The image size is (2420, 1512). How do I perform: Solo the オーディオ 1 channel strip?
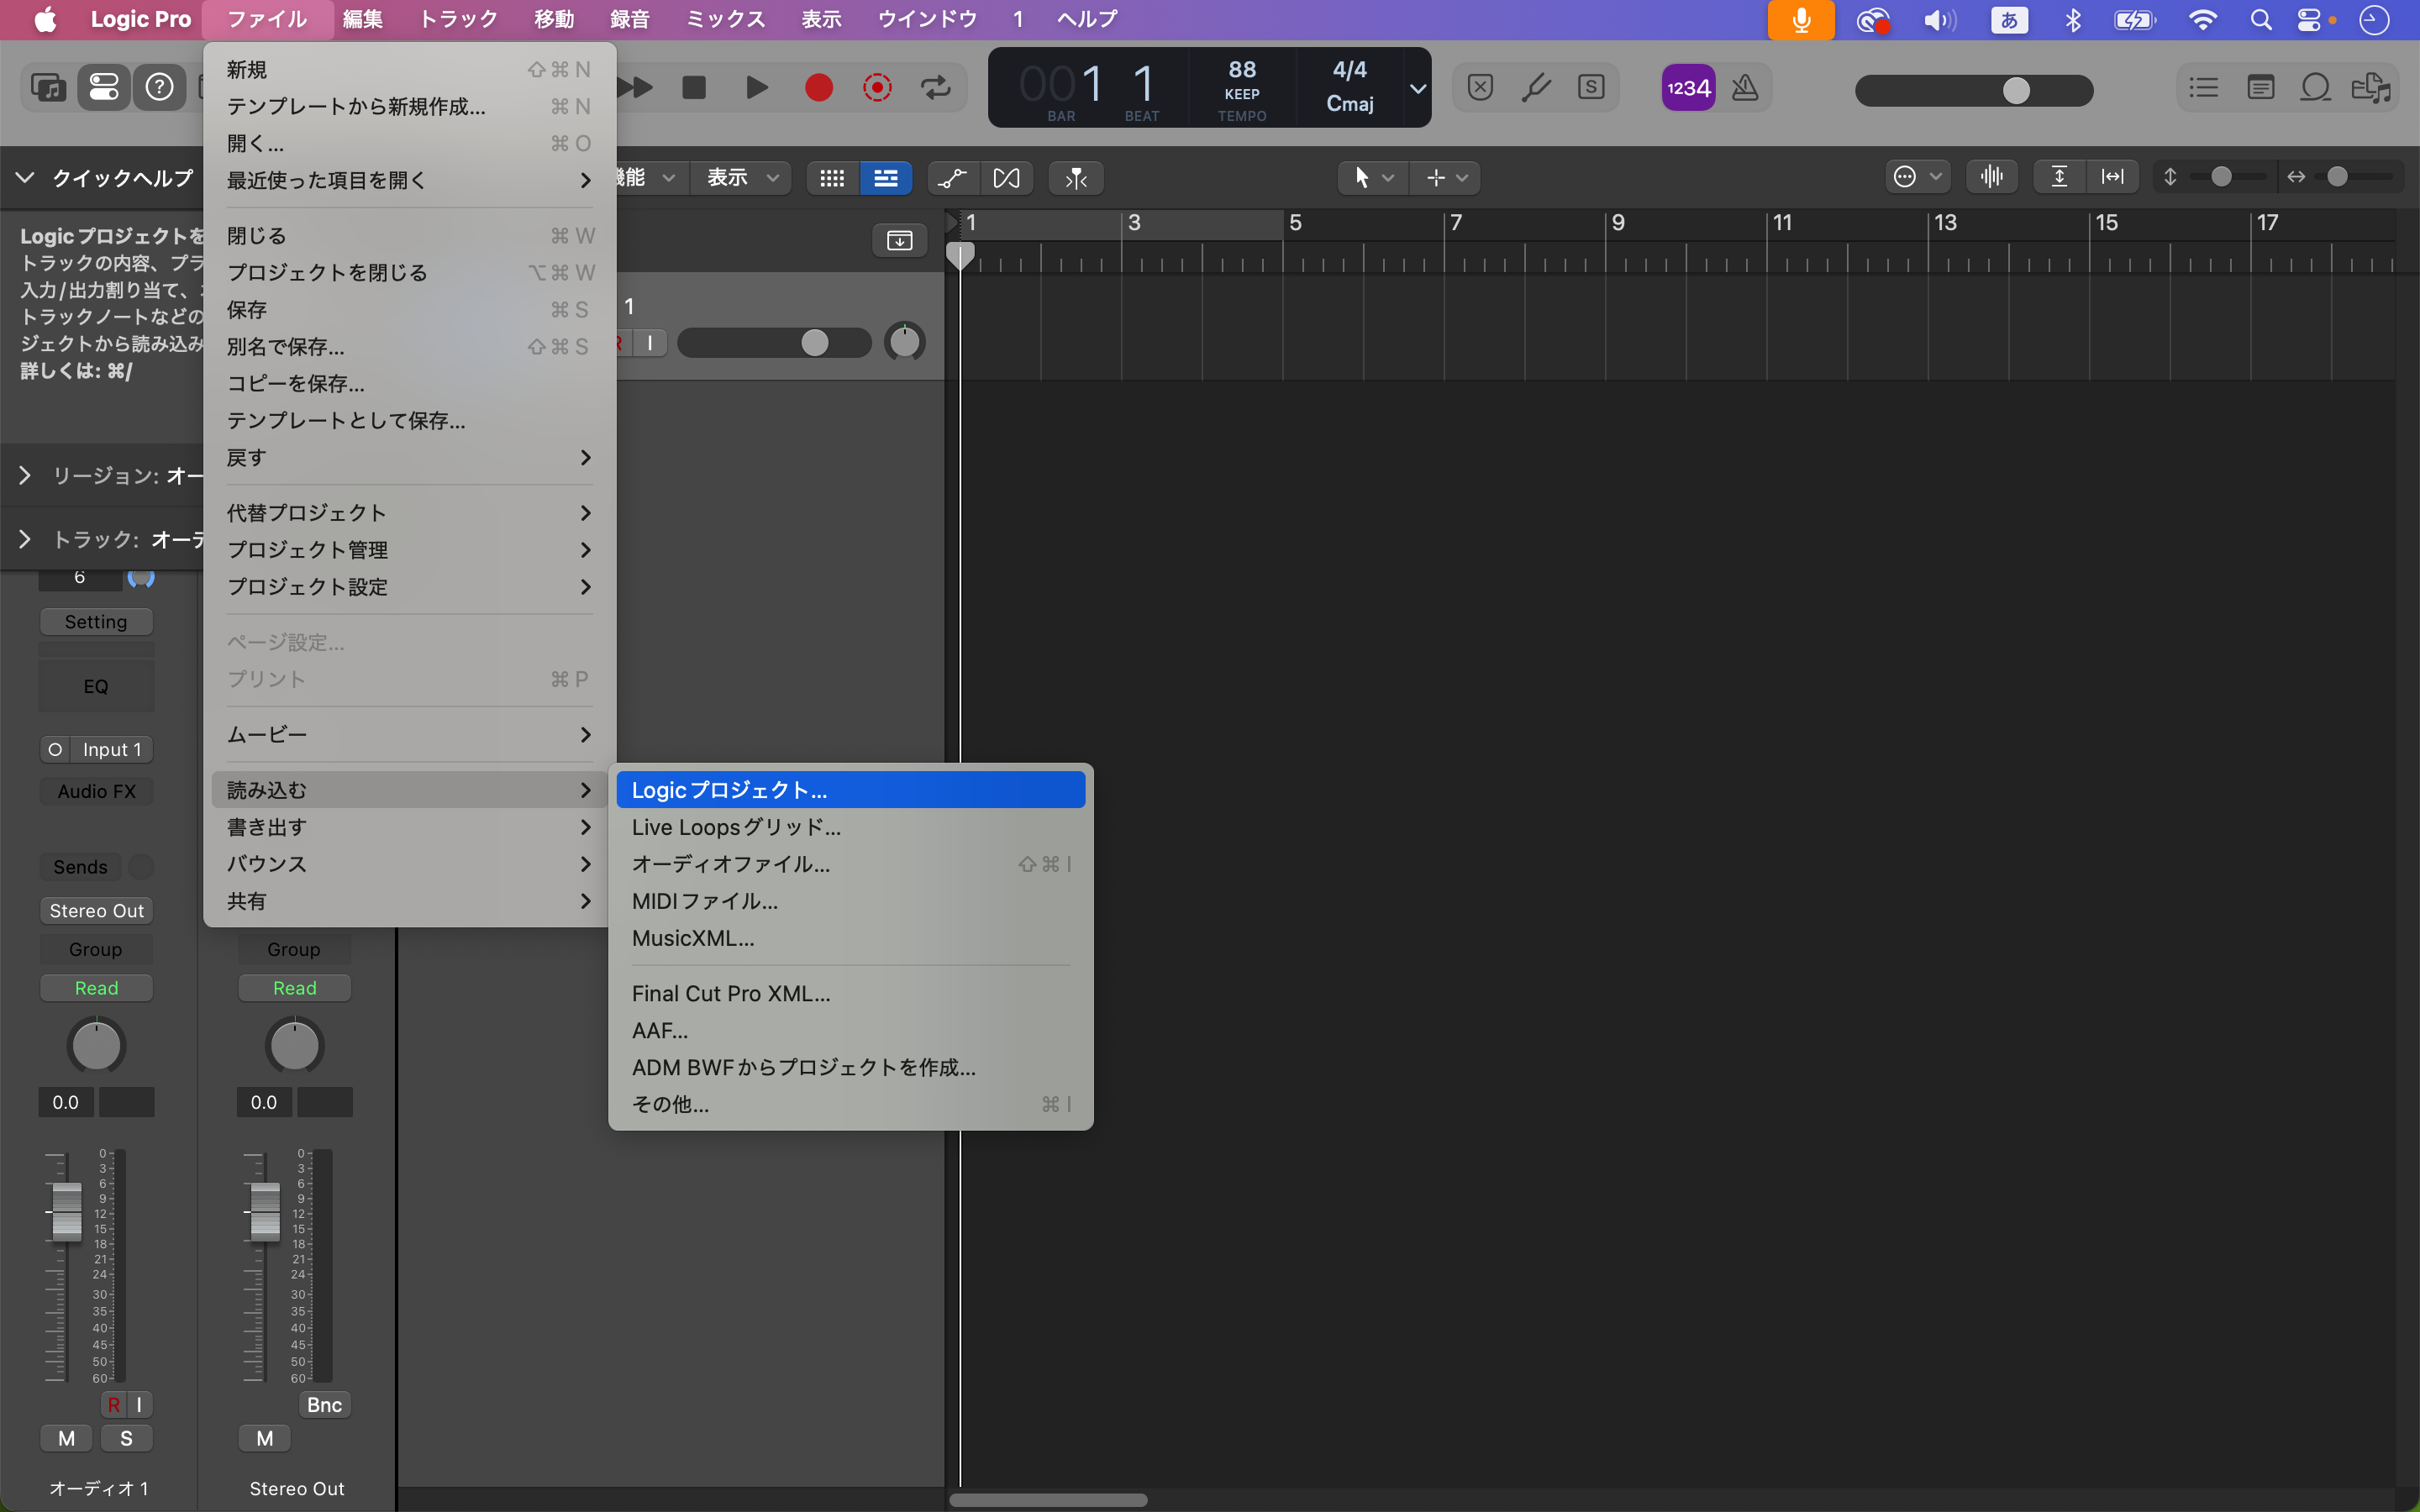tap(126, 1438)
